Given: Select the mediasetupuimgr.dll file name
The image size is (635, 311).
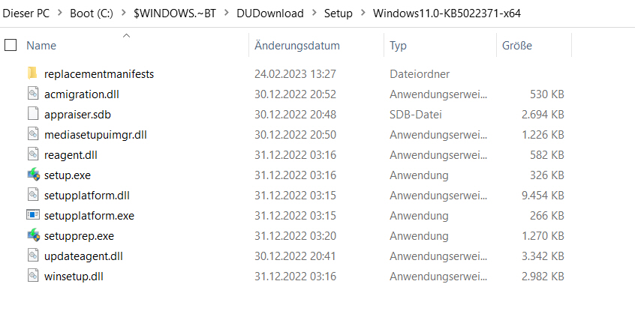Looking at the screenshot, I should (95, 135).
